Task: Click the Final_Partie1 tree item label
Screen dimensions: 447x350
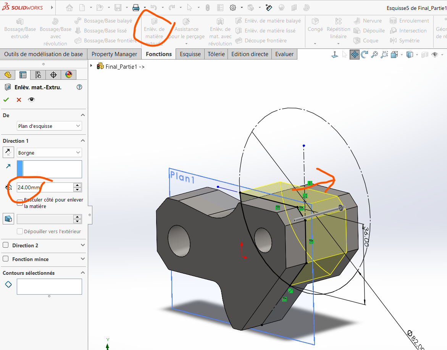Action: pos(125,67)
